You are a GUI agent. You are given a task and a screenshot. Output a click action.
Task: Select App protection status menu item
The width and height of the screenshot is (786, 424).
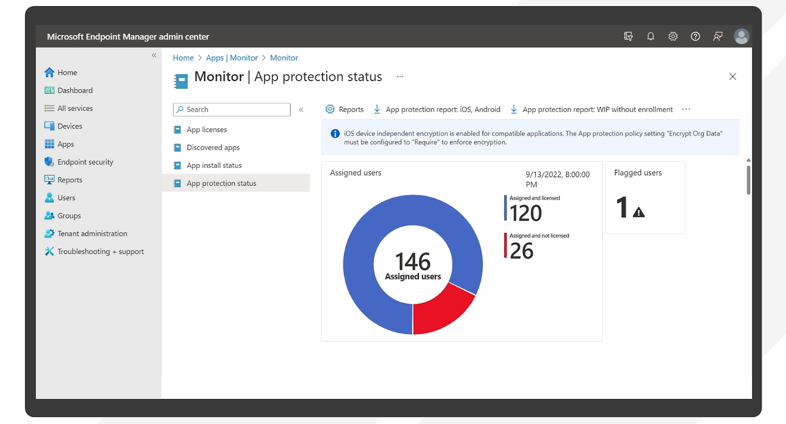[236, 183]
